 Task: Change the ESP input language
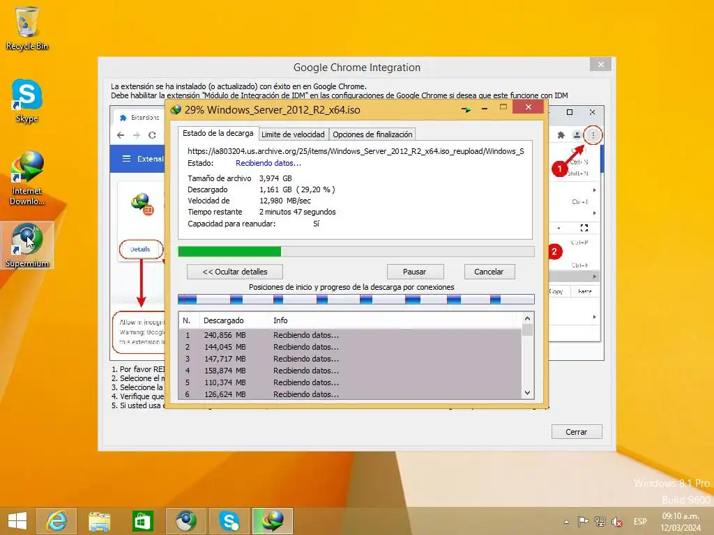click(640, 522)
